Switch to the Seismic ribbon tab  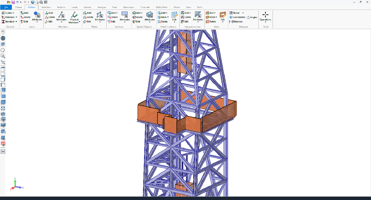(88, 7)
